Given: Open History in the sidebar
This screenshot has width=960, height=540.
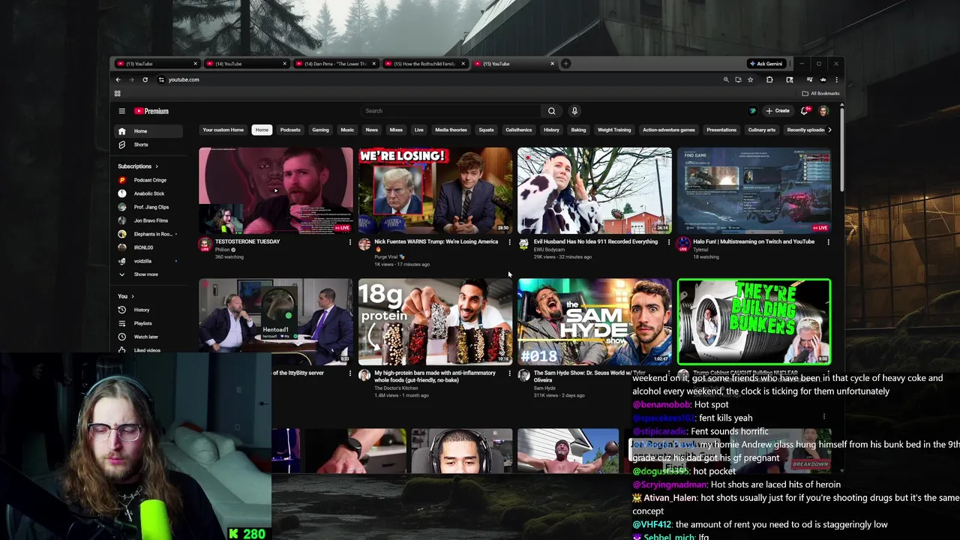Looking at the screenshot, I should click(x=148, y=310).
